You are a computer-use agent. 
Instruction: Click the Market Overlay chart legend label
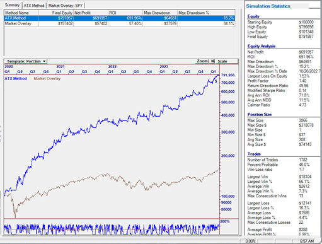pyautogui.click(x=47, y=79)
